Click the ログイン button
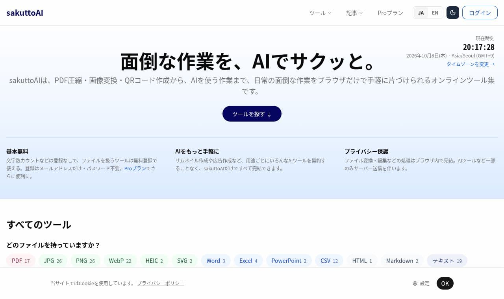The image size is (504, 299). pos(480,13)
